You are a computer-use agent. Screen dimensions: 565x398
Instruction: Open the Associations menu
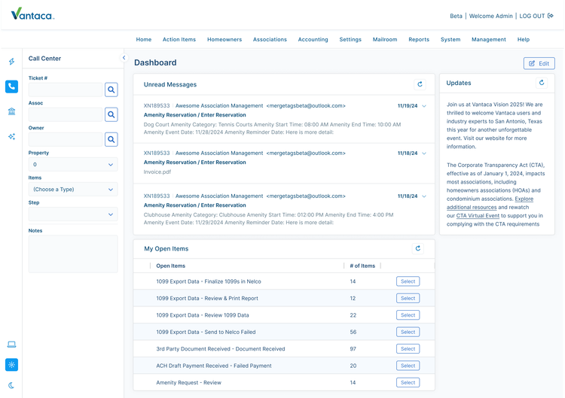tap(270, 40)
